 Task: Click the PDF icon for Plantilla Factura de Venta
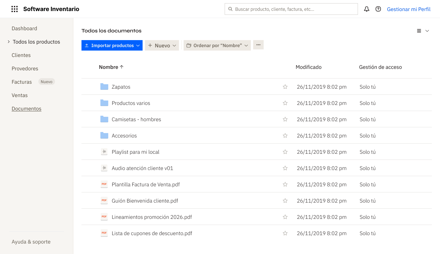click(104, 184)
